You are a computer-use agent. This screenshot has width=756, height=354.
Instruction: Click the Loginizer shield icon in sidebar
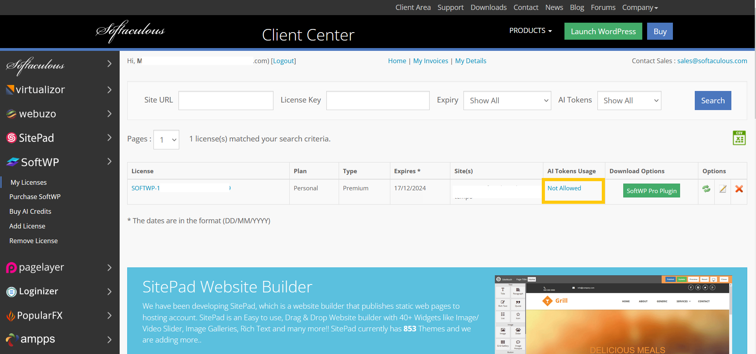tap(12, 292)
